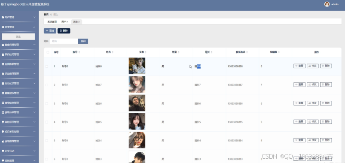This screenshot has width=345, height=163.
Task: Click the eye icon in 账号8 row
Action: pos(296,66)
